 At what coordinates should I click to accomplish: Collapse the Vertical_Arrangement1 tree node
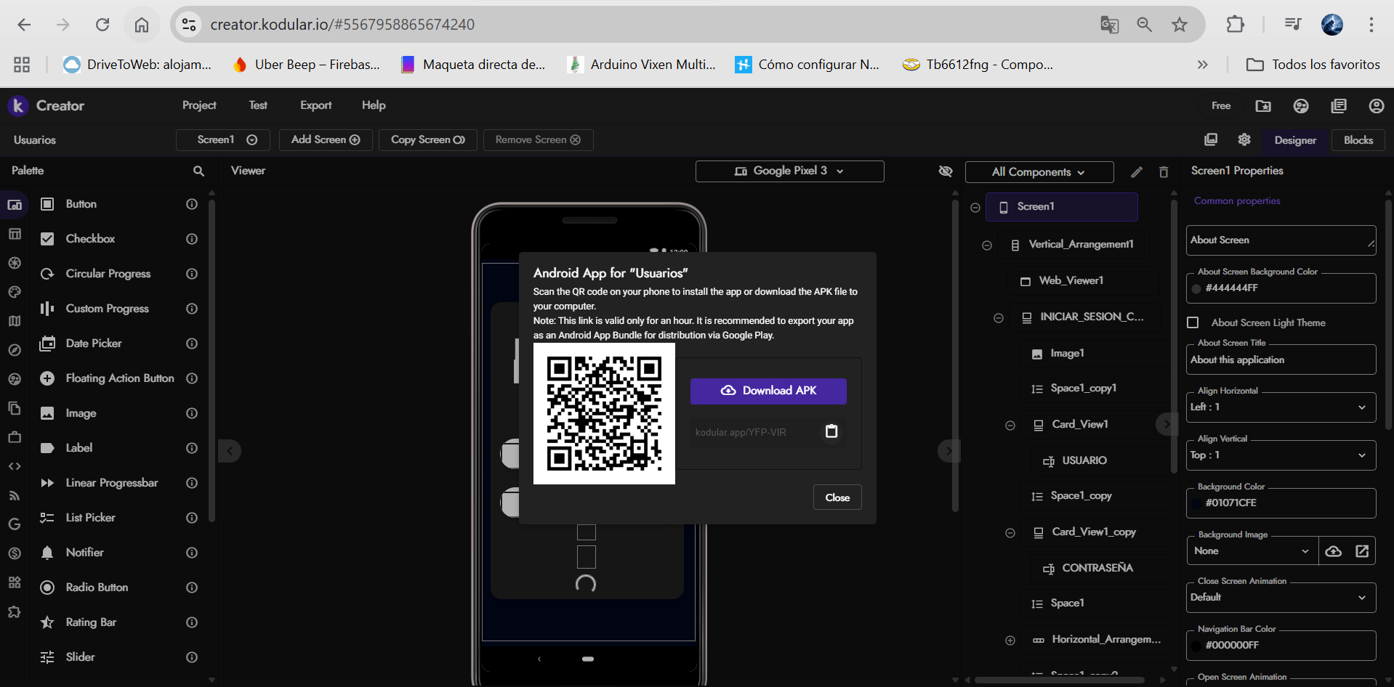[987, 245]
